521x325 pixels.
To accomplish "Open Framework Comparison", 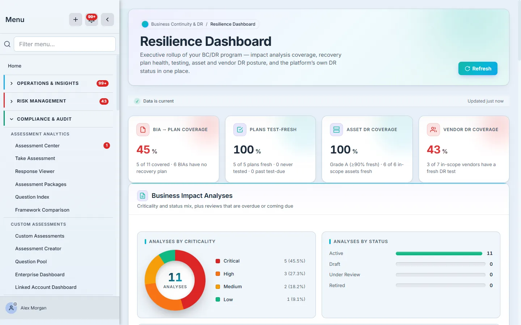I will pyautogui.click(x=42, y=210).
